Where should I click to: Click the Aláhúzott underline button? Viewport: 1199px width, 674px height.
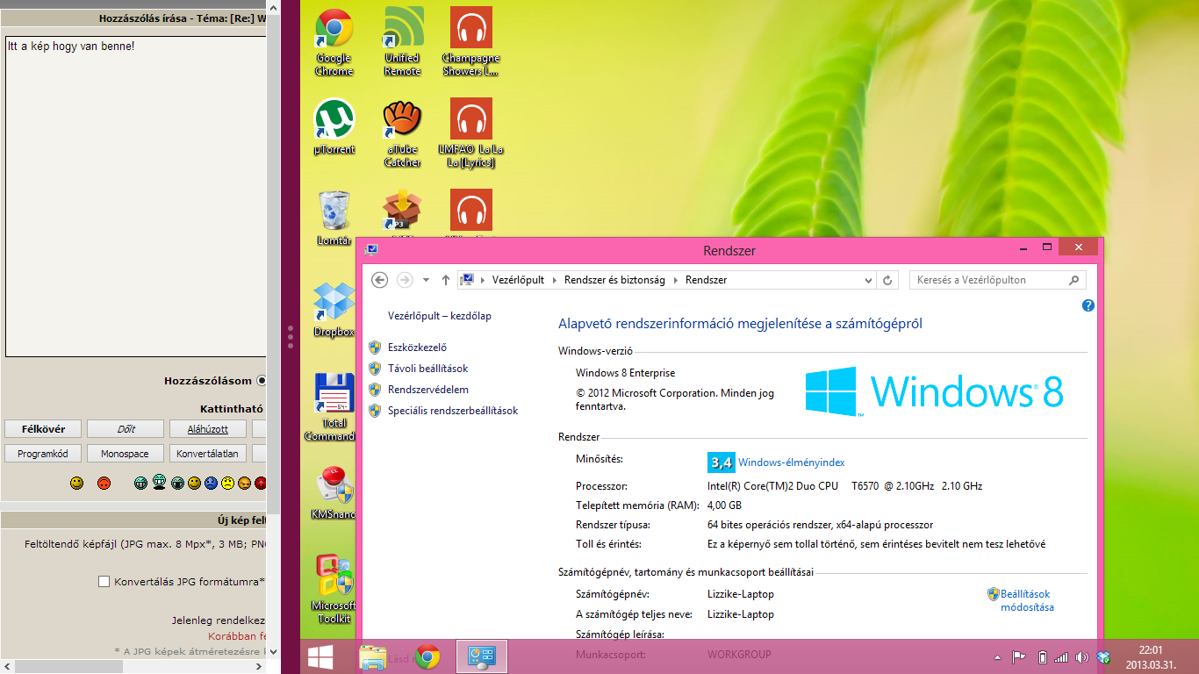click(208, 429)
